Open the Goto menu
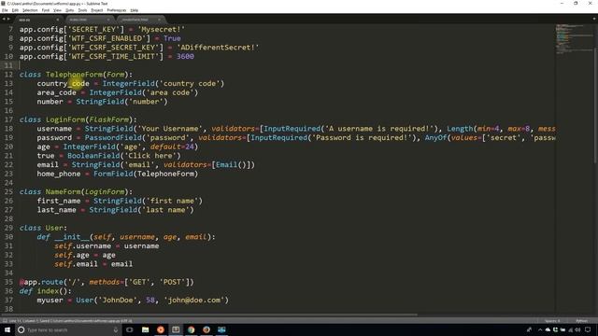 (70, 10)
